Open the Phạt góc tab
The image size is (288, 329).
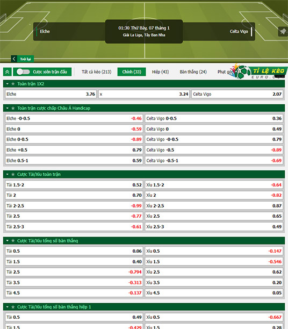(x=225, y=71)
